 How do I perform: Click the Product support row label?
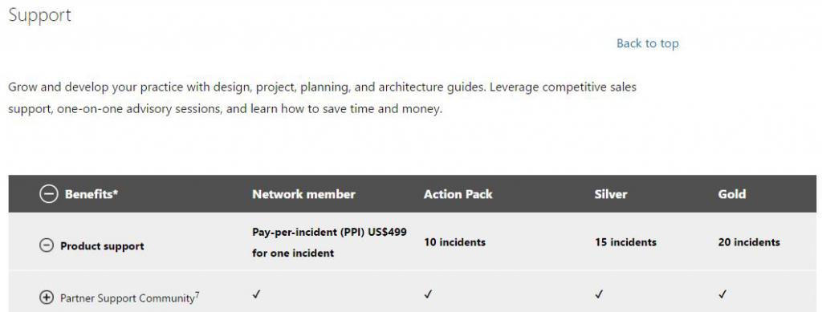pos(102,246)
